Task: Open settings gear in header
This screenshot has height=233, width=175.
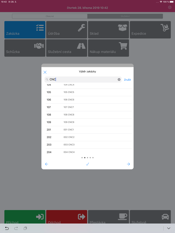Action: pos(170,7)
